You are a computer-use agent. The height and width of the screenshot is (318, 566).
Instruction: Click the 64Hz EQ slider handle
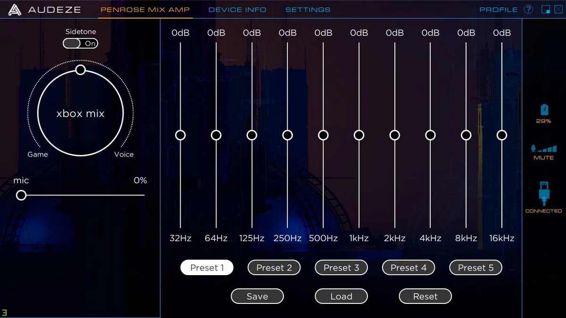216,135
